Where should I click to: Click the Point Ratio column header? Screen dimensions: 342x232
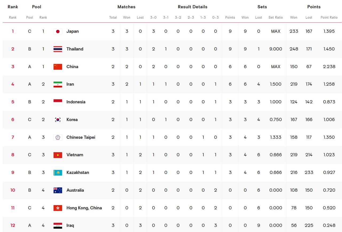point(329,17)
